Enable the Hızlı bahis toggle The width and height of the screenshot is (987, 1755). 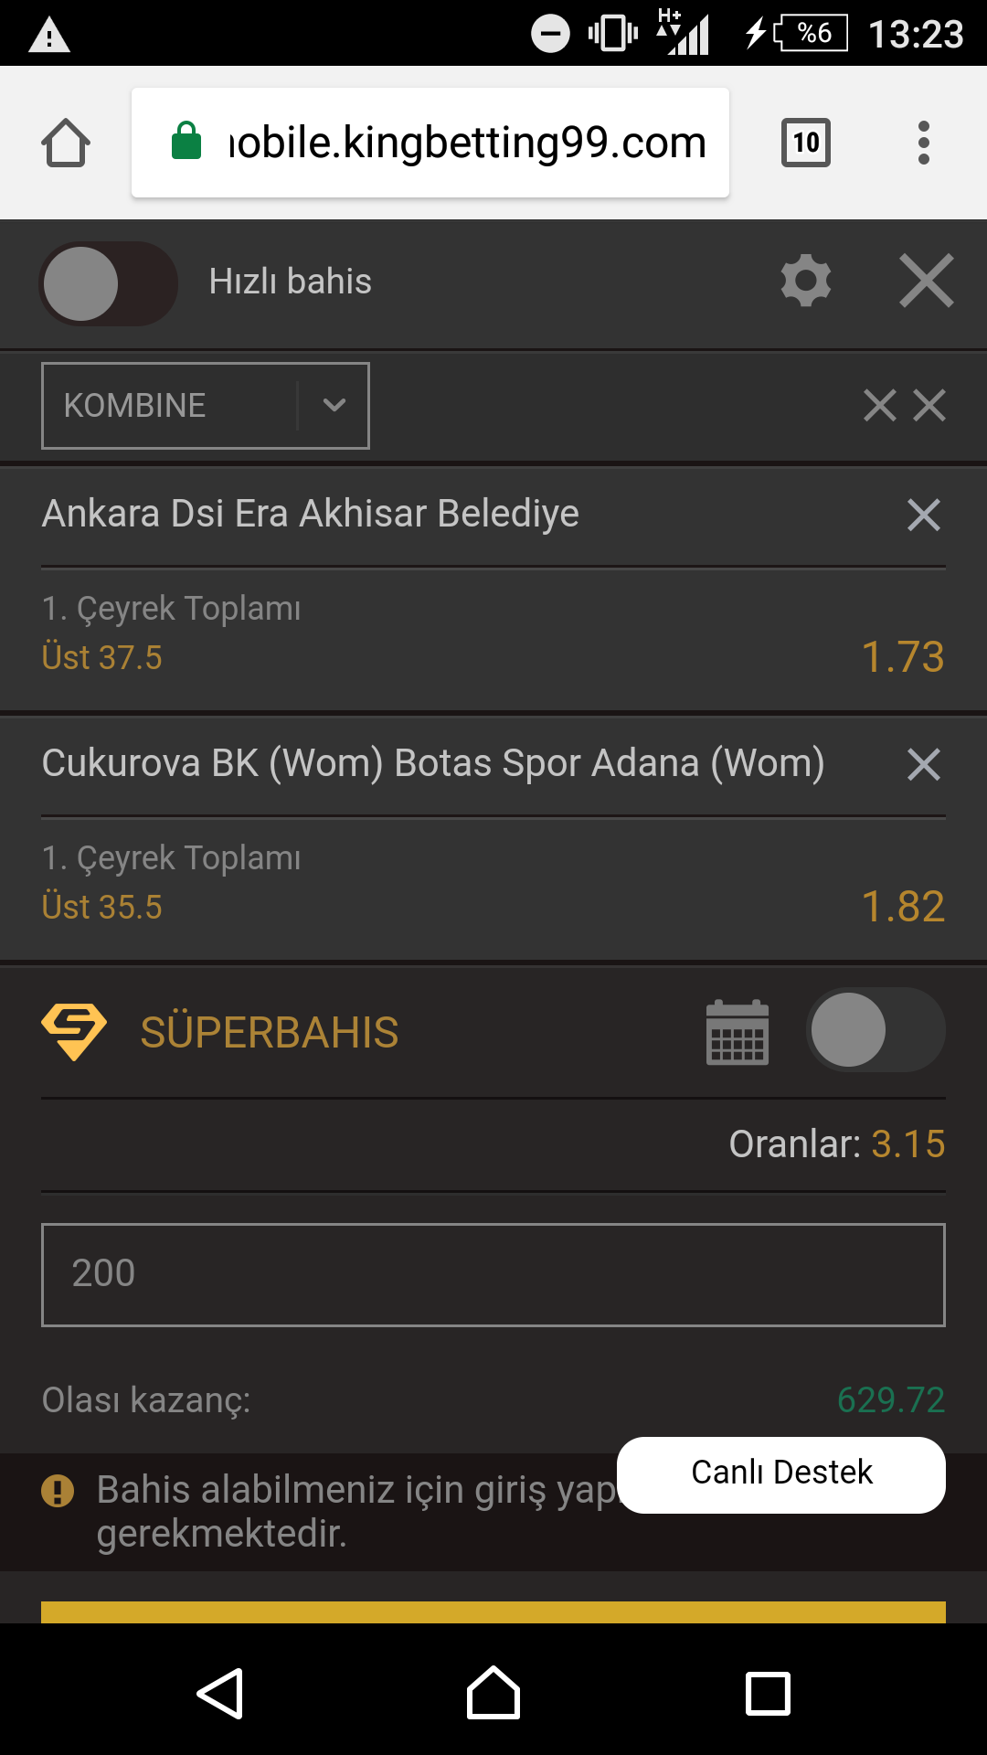click(x=108, y=283)
